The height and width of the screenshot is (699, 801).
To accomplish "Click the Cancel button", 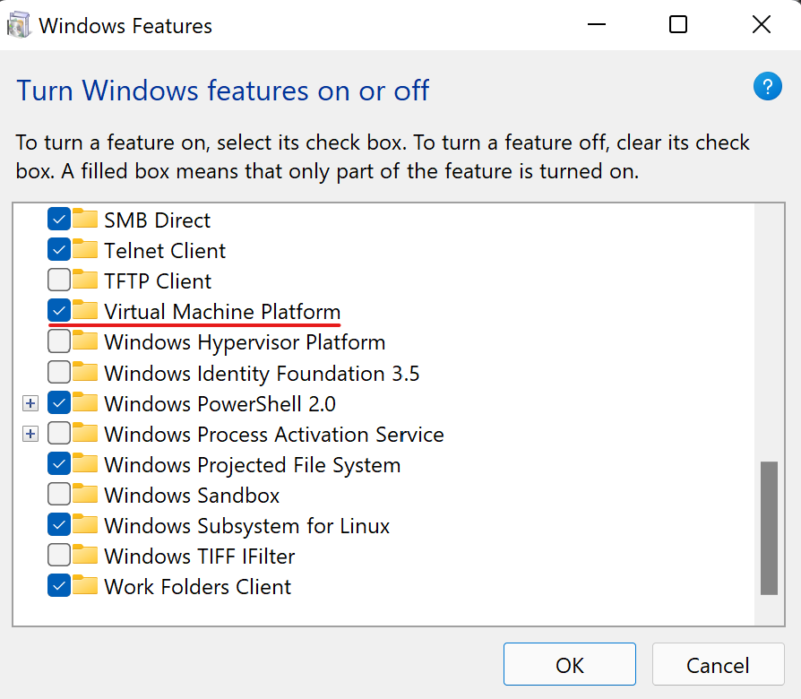I will [x=718, y=664].
